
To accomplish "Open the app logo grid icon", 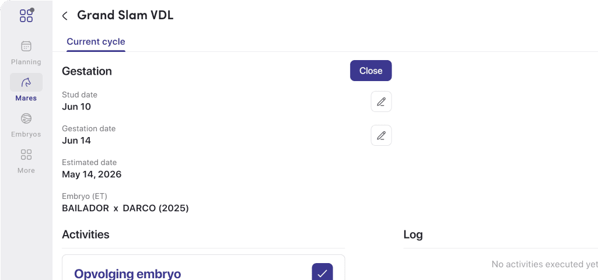I will (x=26, y=16).
